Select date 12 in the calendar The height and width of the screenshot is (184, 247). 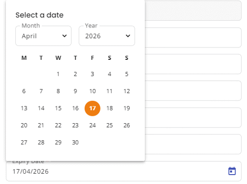pos(127,91)
